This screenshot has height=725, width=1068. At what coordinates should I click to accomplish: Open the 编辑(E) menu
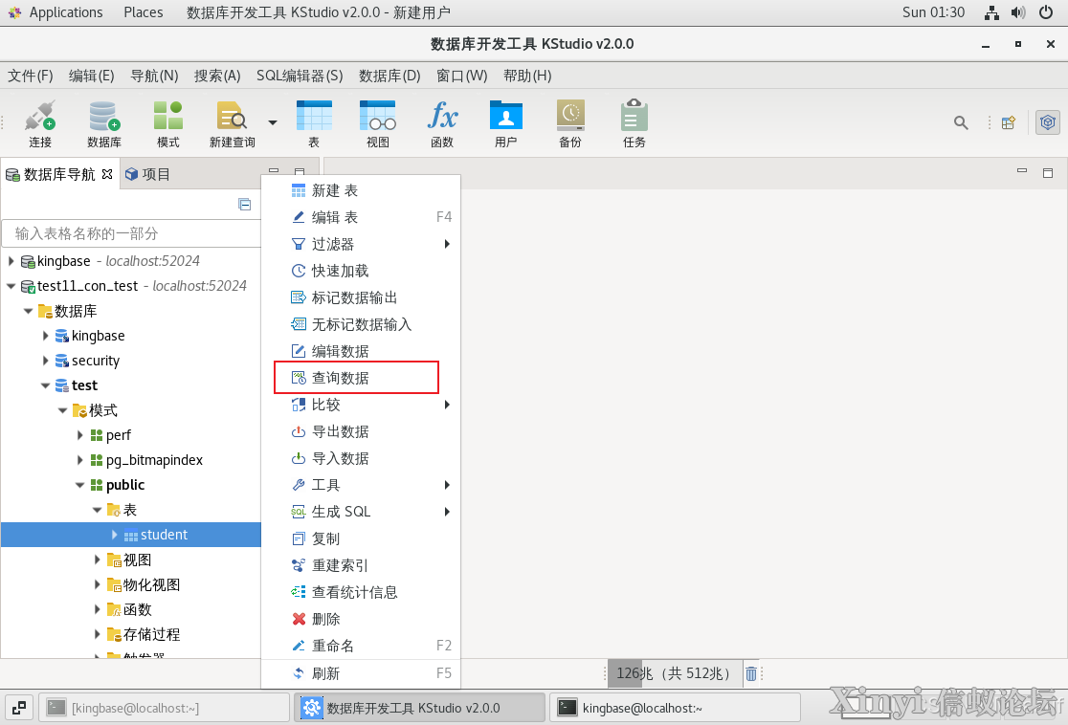pyautogui.click(x=91, y=76)
